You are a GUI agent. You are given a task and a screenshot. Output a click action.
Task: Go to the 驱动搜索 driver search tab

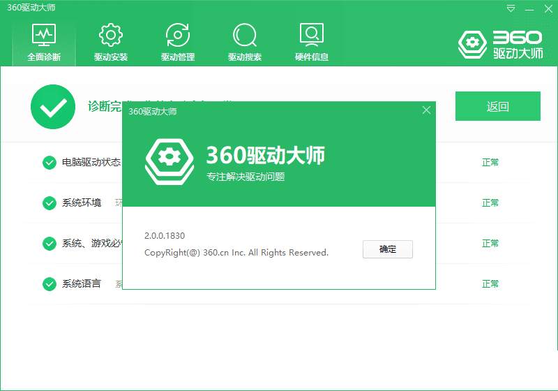pyautogui.click(x=245, y=43)
